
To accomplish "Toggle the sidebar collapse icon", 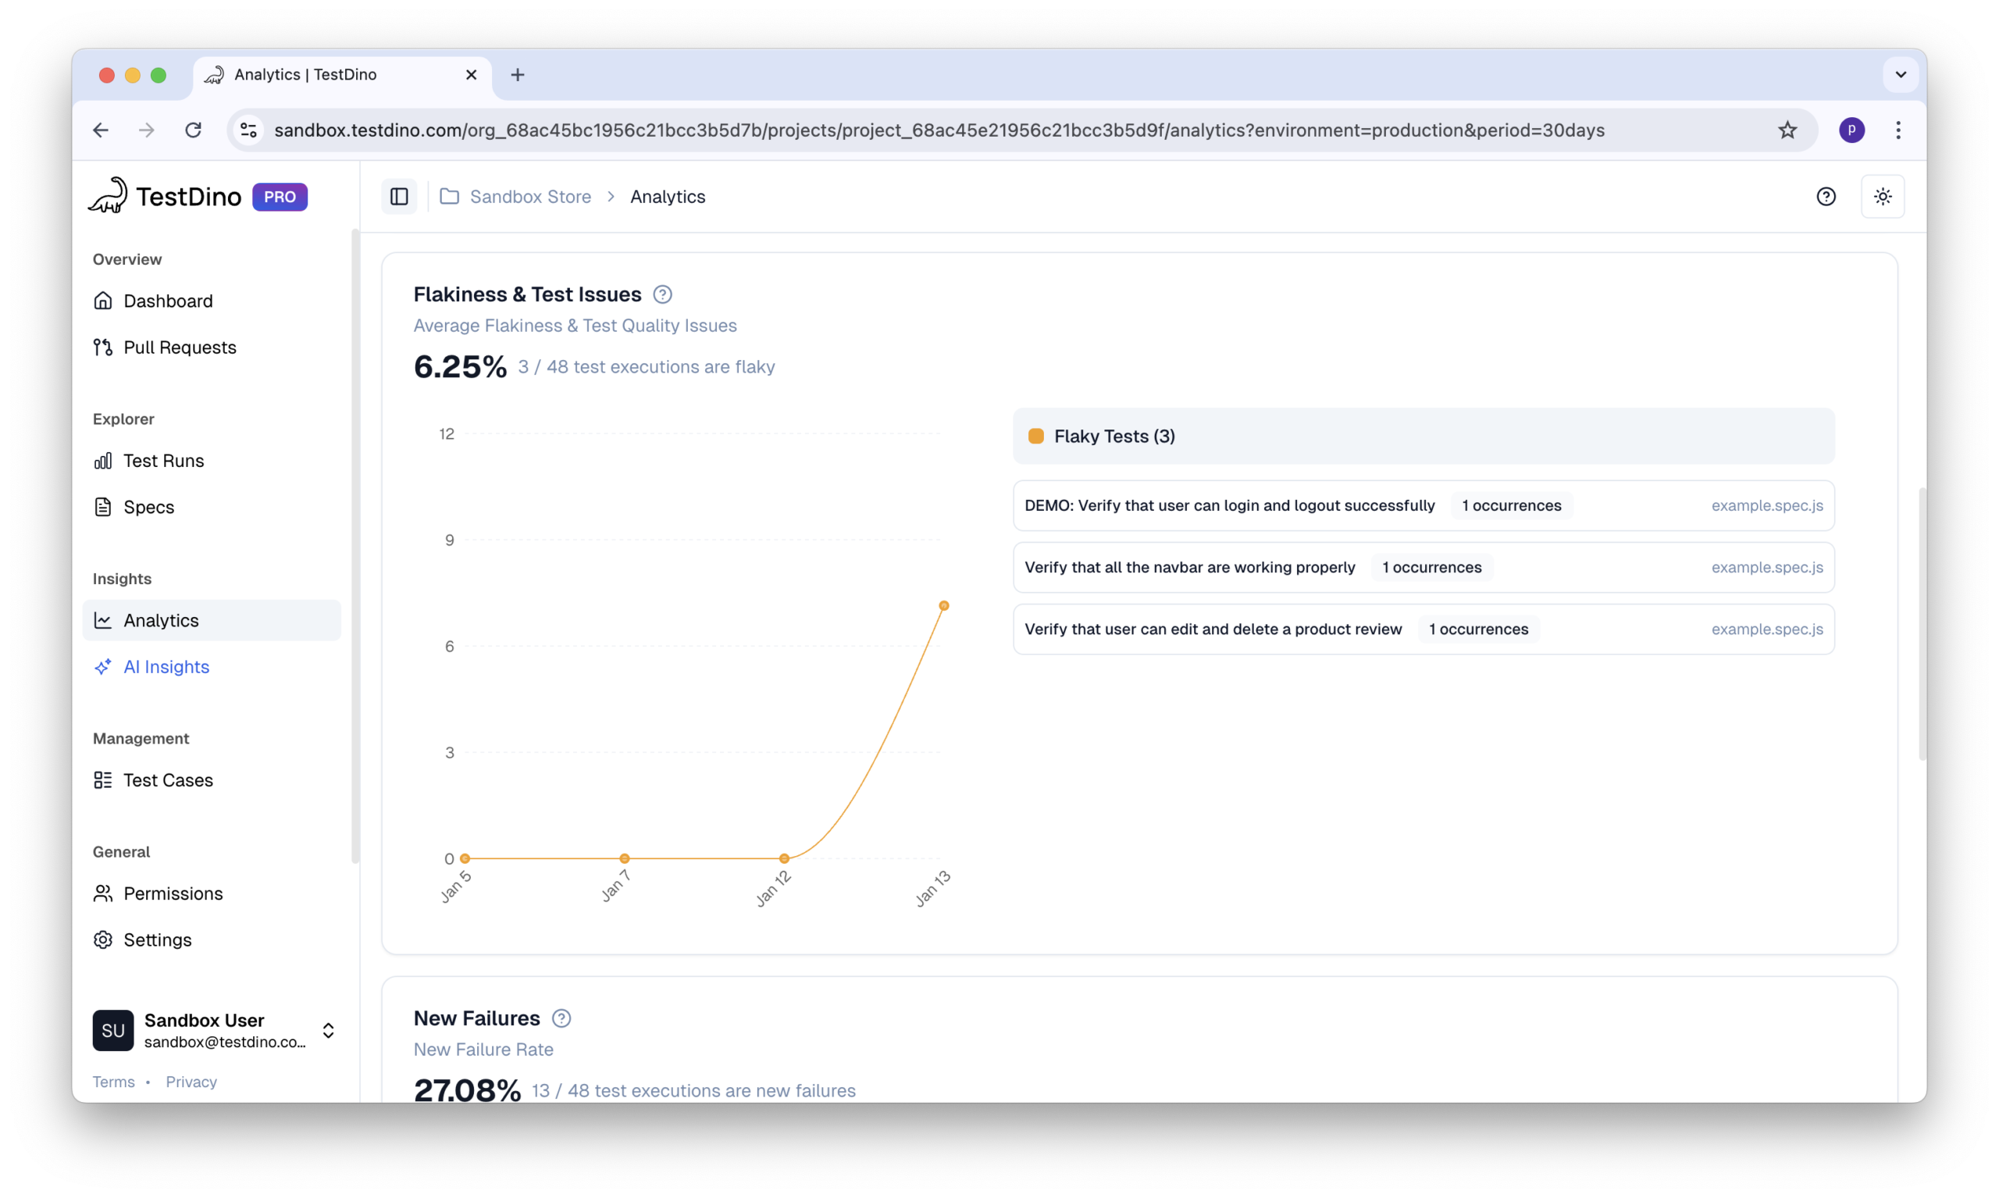I will click(x=399, y=196).
